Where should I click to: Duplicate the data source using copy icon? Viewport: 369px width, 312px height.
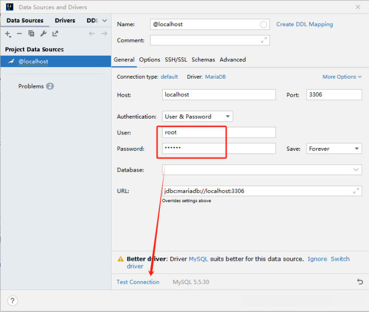pos(31,34)
